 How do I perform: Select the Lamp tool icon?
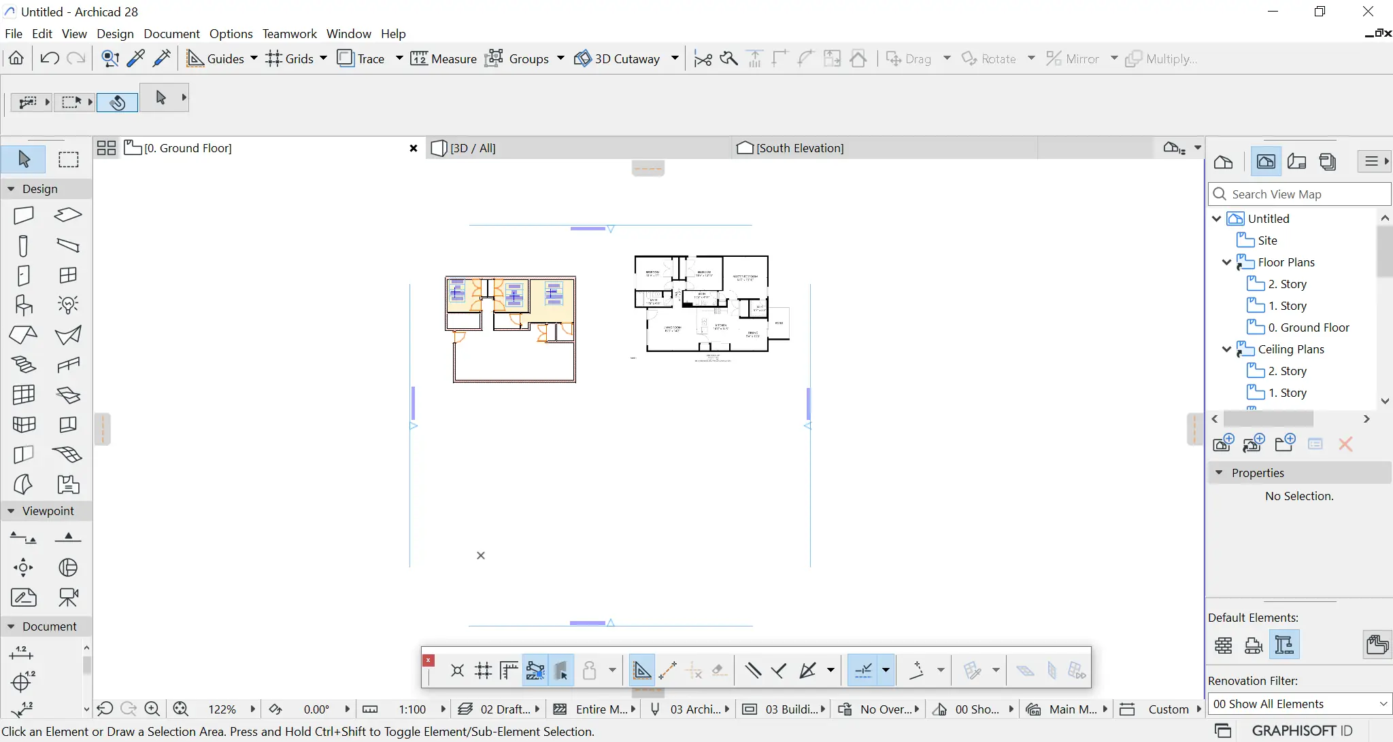[68, 304]
